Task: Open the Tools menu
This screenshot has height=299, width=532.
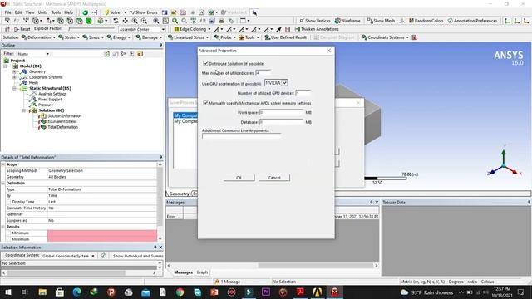Action: (56, 12)
